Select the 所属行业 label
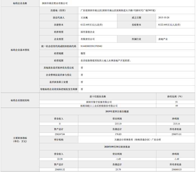The image size is (196, 172). click(x=136, y=39)
